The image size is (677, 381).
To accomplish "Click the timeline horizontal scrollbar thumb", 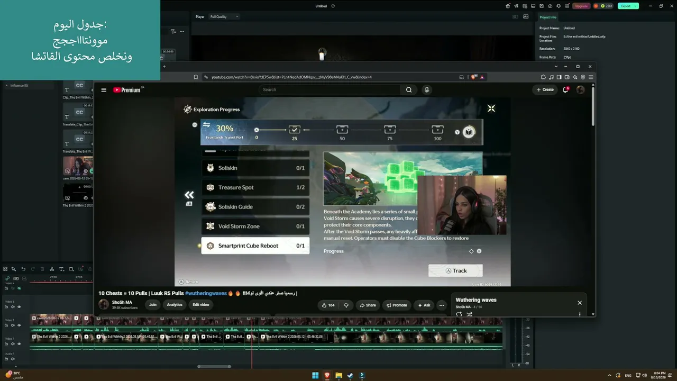I will pyautogui.click(x=214, y=366).
